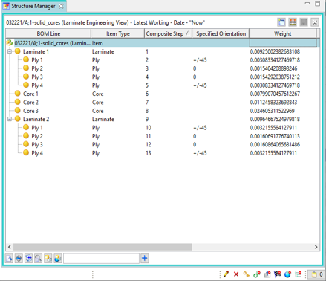326x281 pixels.
Task: Click the blue plus icon beside search field
Action: [145, 259]
